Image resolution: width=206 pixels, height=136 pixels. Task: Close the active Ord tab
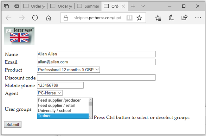pyautogui.click(x=123, y=6)
